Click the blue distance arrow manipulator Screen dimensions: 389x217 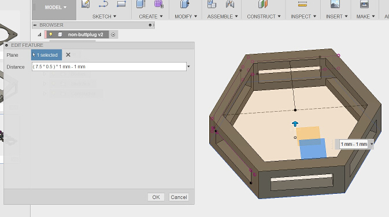(295, 124)
